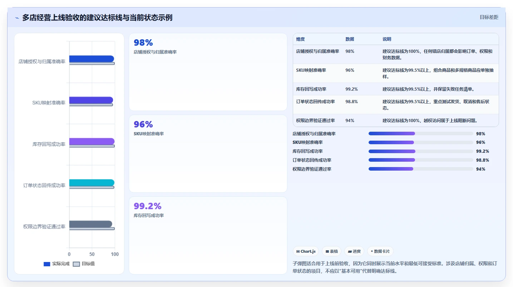
Task: Click the SKU映射准确率 indigo chart bar
Action: click(x=91, y=100)
